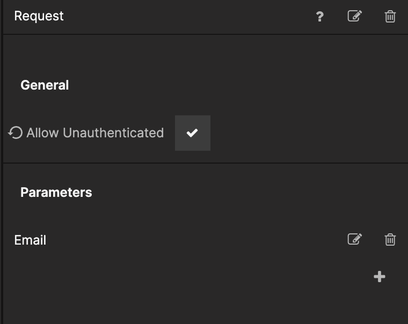Delete the Request block

[x=390, y=17]
